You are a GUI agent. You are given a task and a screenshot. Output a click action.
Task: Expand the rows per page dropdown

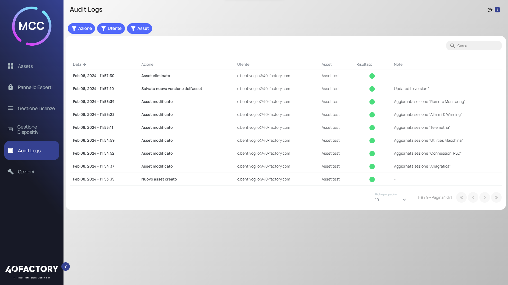[x=391, y=200]
